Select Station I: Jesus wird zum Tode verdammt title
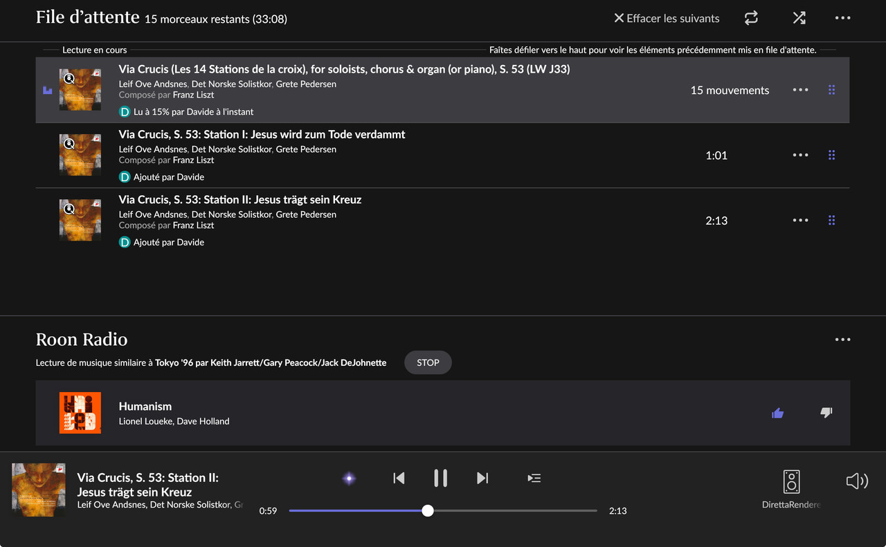The height and width of the screenshot is (547, 886). (x=262, y=134)
